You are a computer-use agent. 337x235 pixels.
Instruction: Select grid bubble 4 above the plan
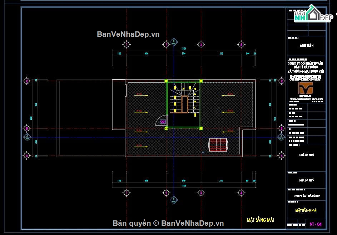[x=241, y=44]
